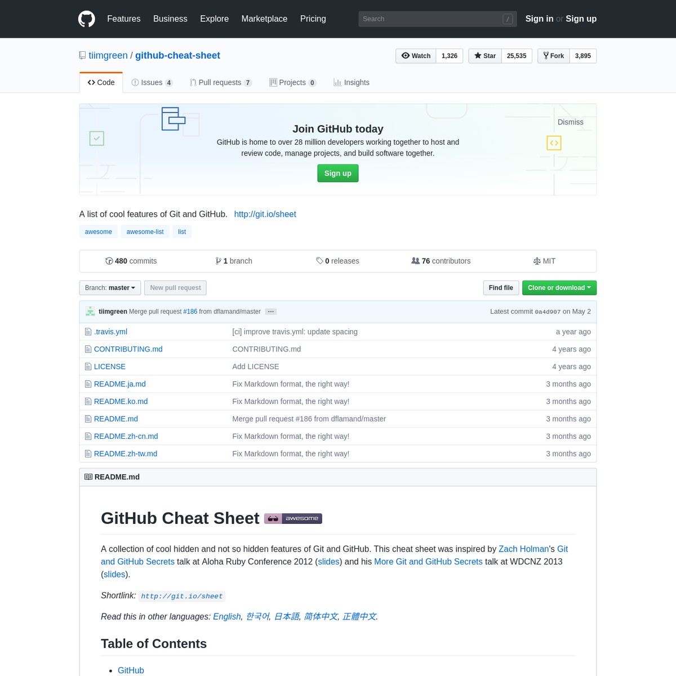Go to Explore in the top navigation
The width and height of the screenshot is (676, 676).
pyautogui.click(x=215, y=19)
